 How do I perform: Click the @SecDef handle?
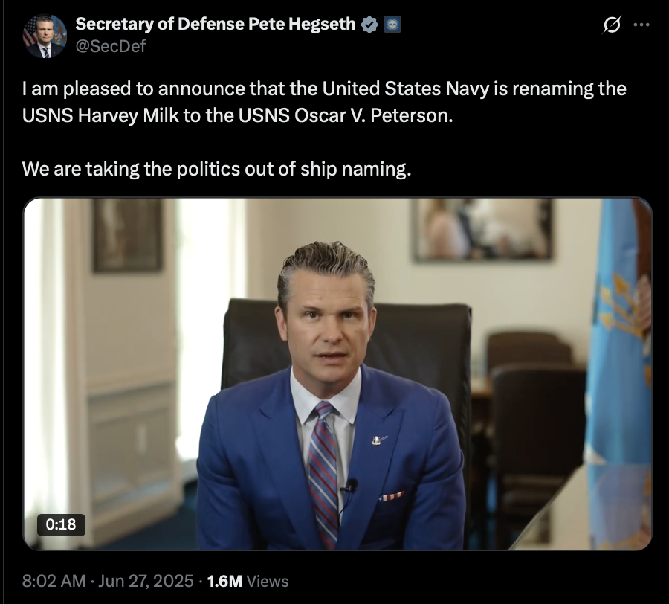111,46
